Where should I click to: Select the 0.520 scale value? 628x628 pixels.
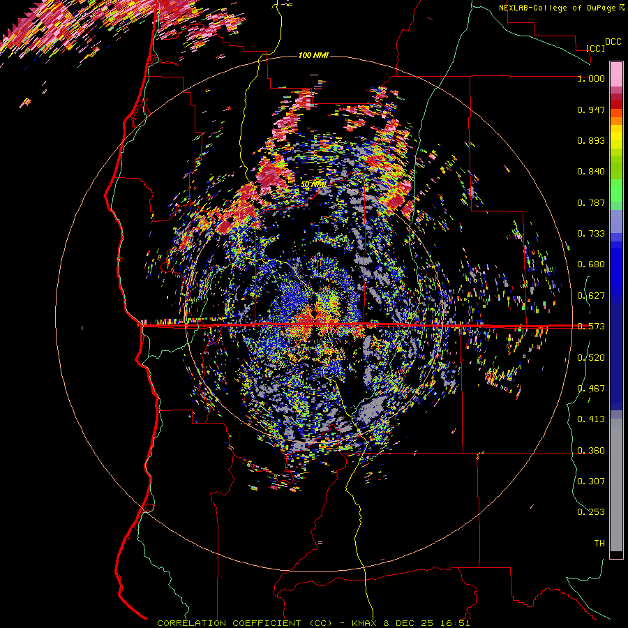coord(591,358)
